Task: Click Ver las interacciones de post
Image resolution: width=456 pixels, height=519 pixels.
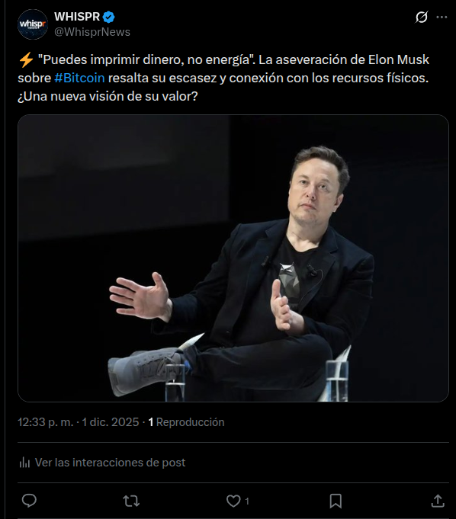Action: point(110,463)
